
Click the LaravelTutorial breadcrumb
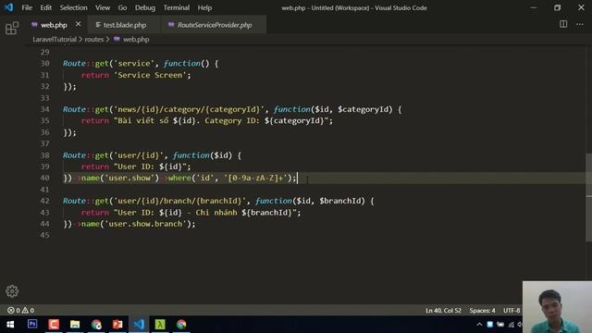[55, 39]
